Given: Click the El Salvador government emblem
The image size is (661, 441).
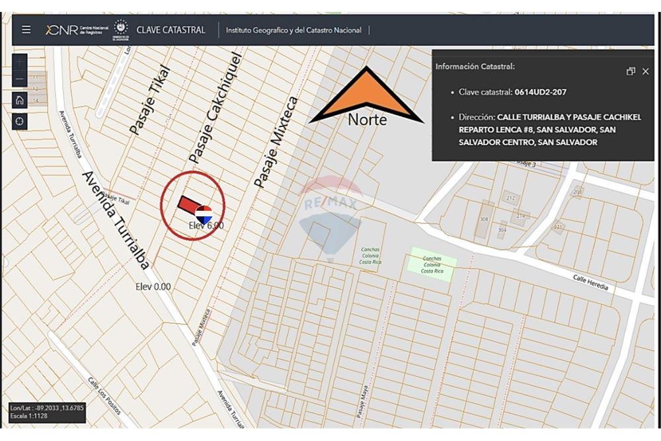Looking at the screenshot, I should coord(120,29).
